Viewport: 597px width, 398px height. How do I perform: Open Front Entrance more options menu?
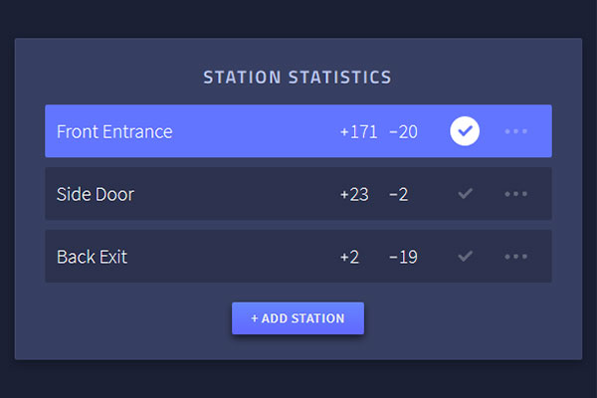[x=515, y=131]
